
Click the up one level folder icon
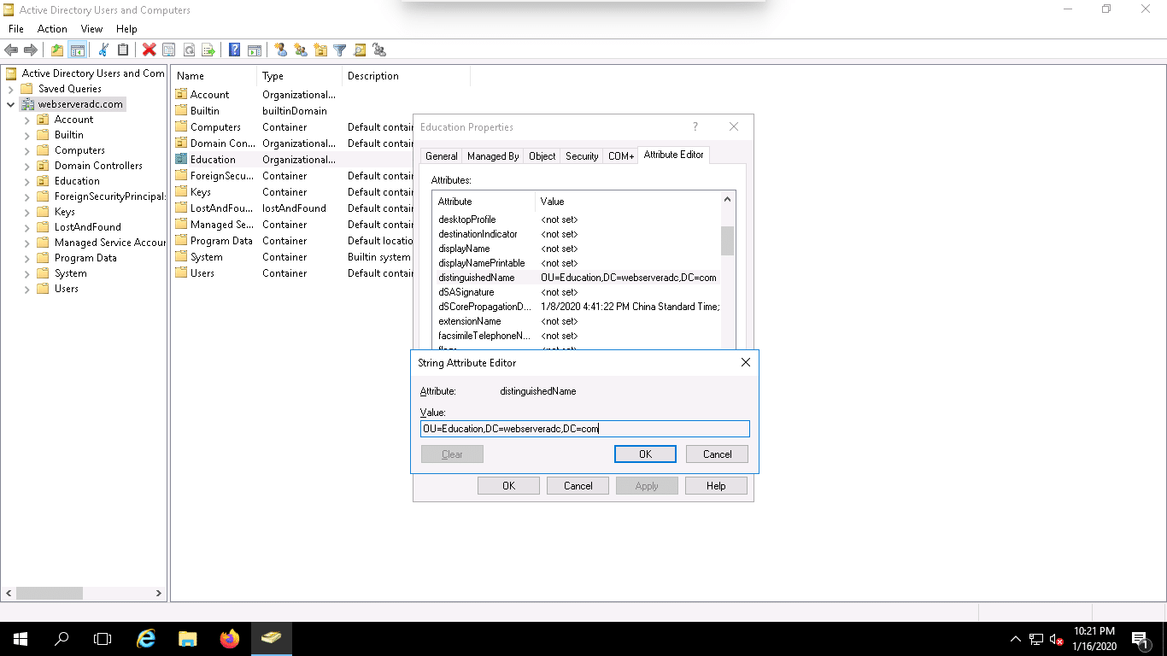(x=56, y=50)
